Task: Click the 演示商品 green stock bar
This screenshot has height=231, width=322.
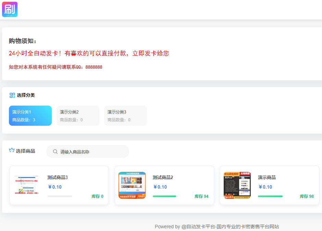Action: (270, 196)
